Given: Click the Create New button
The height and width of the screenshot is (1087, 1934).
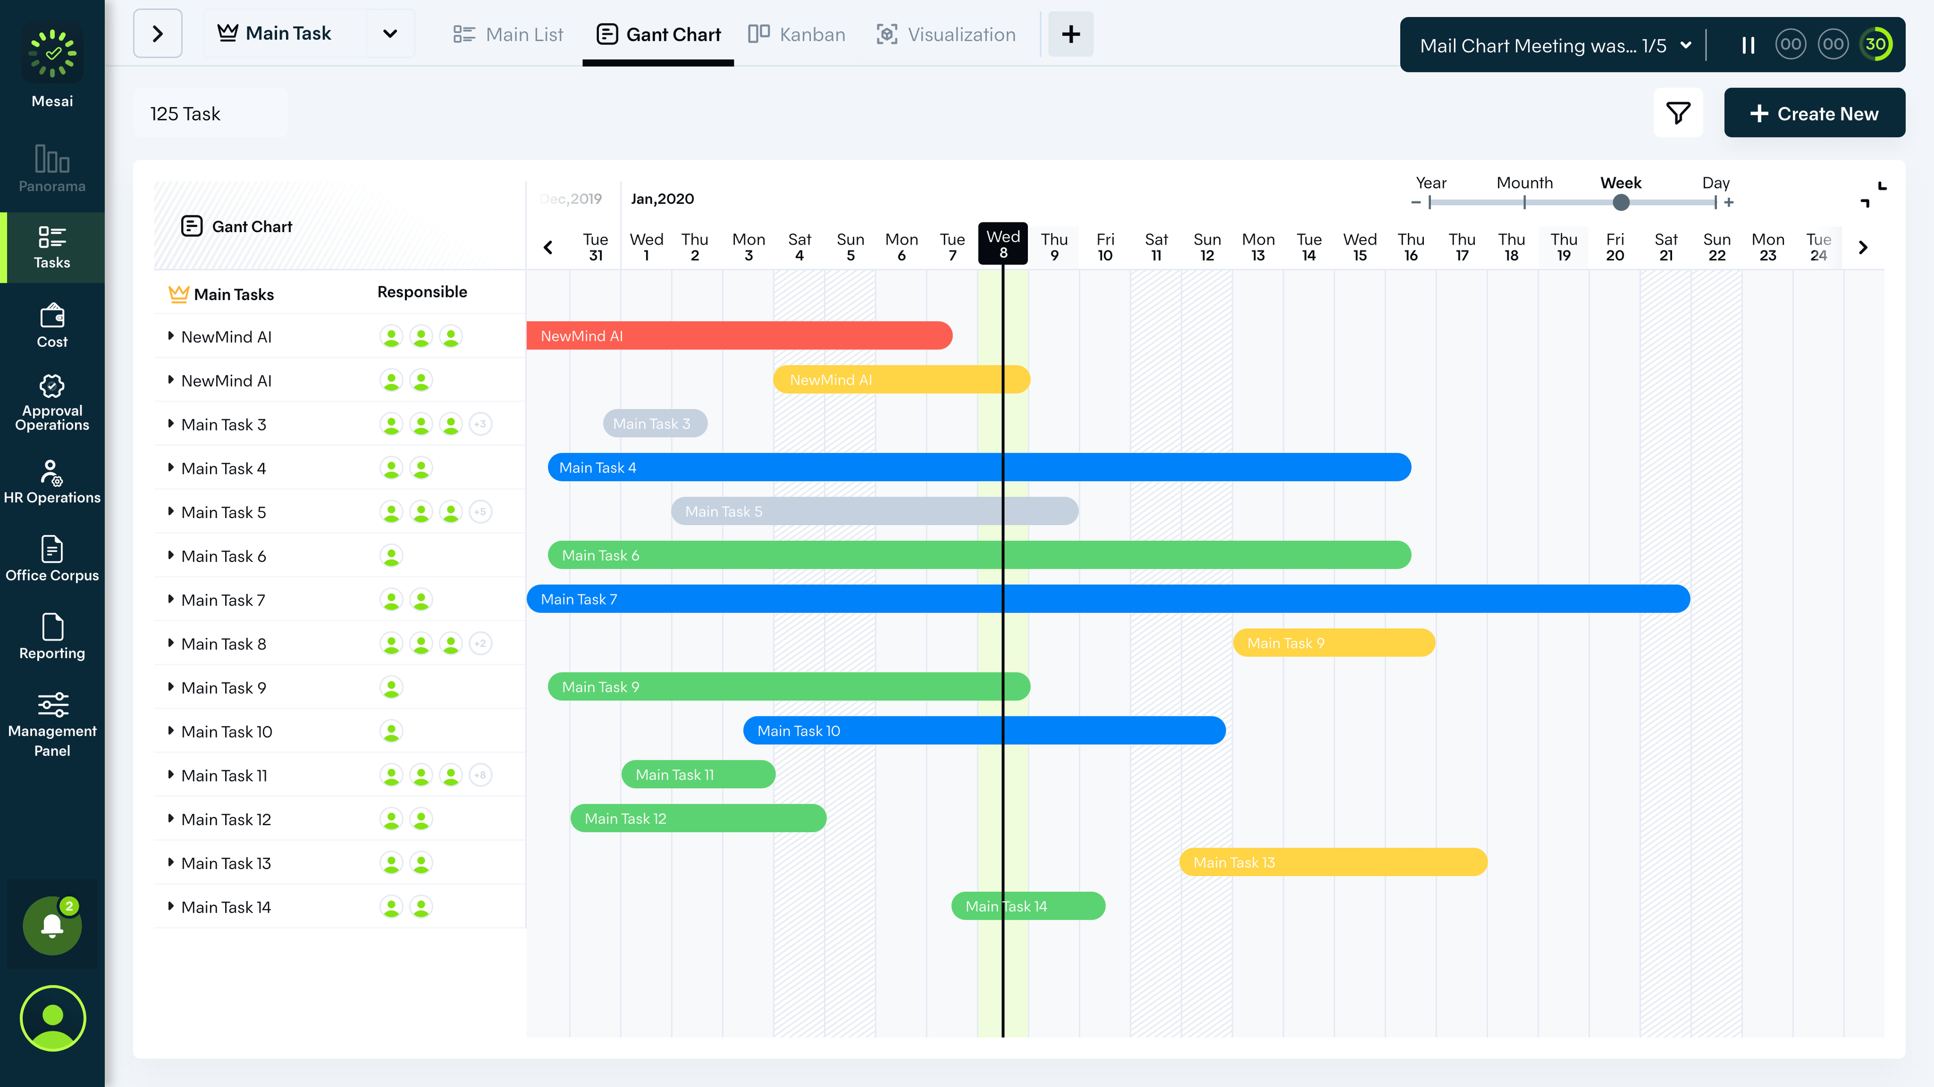Looking at the screenshot, I should coord(1814,113).
